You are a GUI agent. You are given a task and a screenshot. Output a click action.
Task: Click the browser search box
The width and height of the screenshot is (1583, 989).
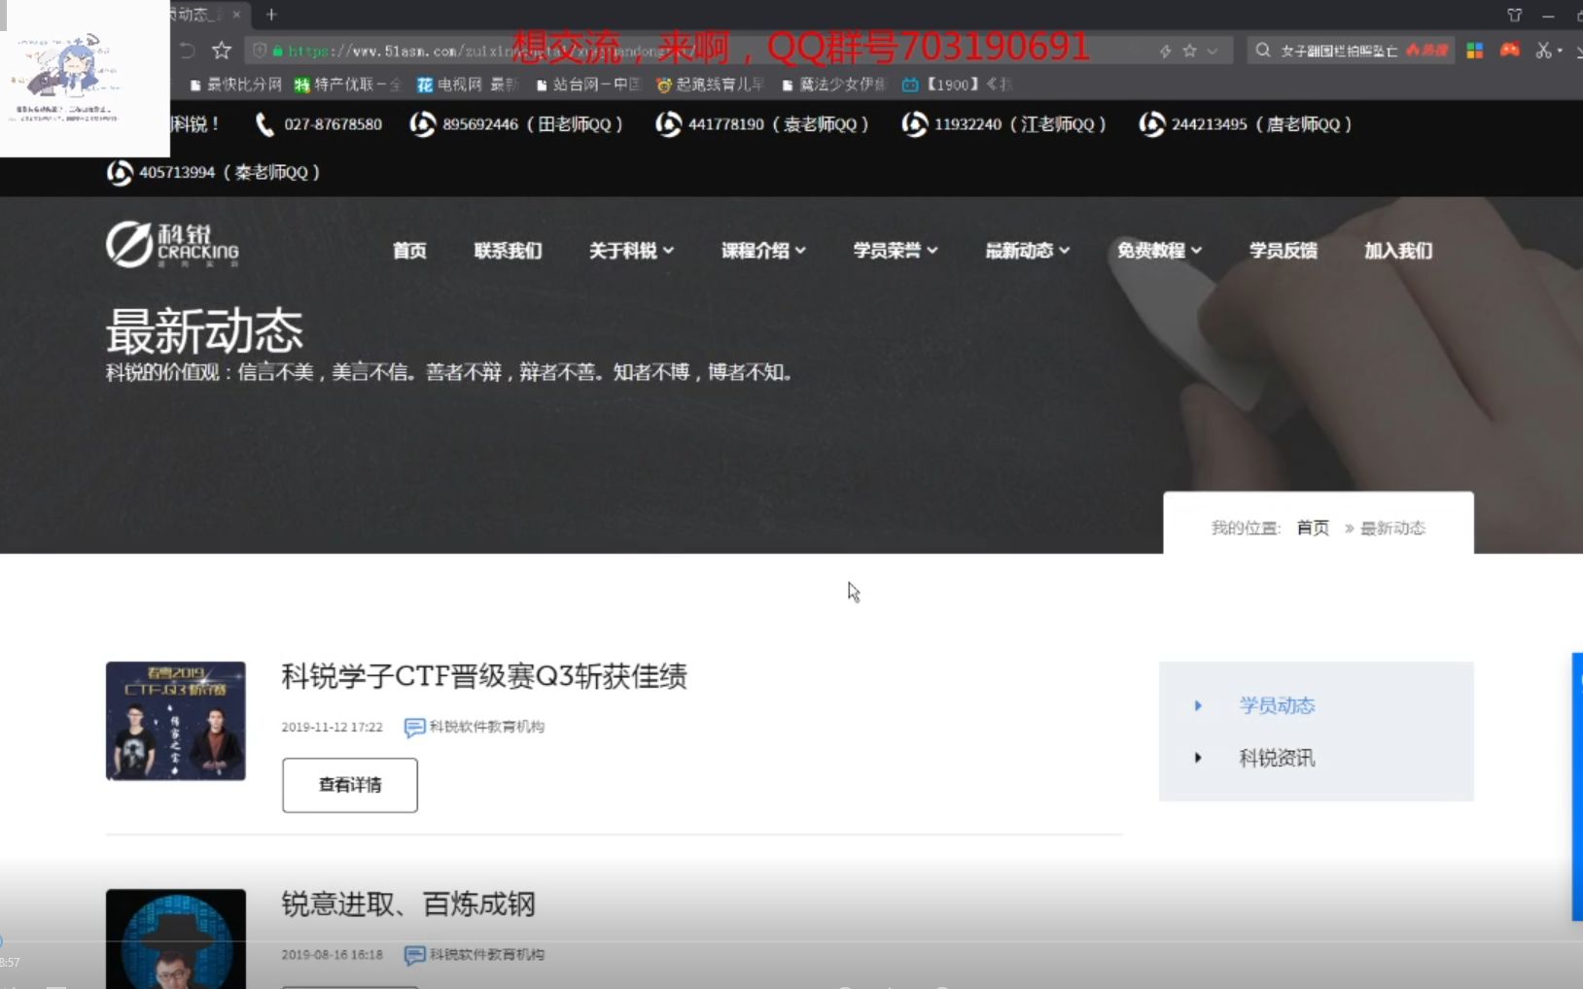coord(1351,50)
